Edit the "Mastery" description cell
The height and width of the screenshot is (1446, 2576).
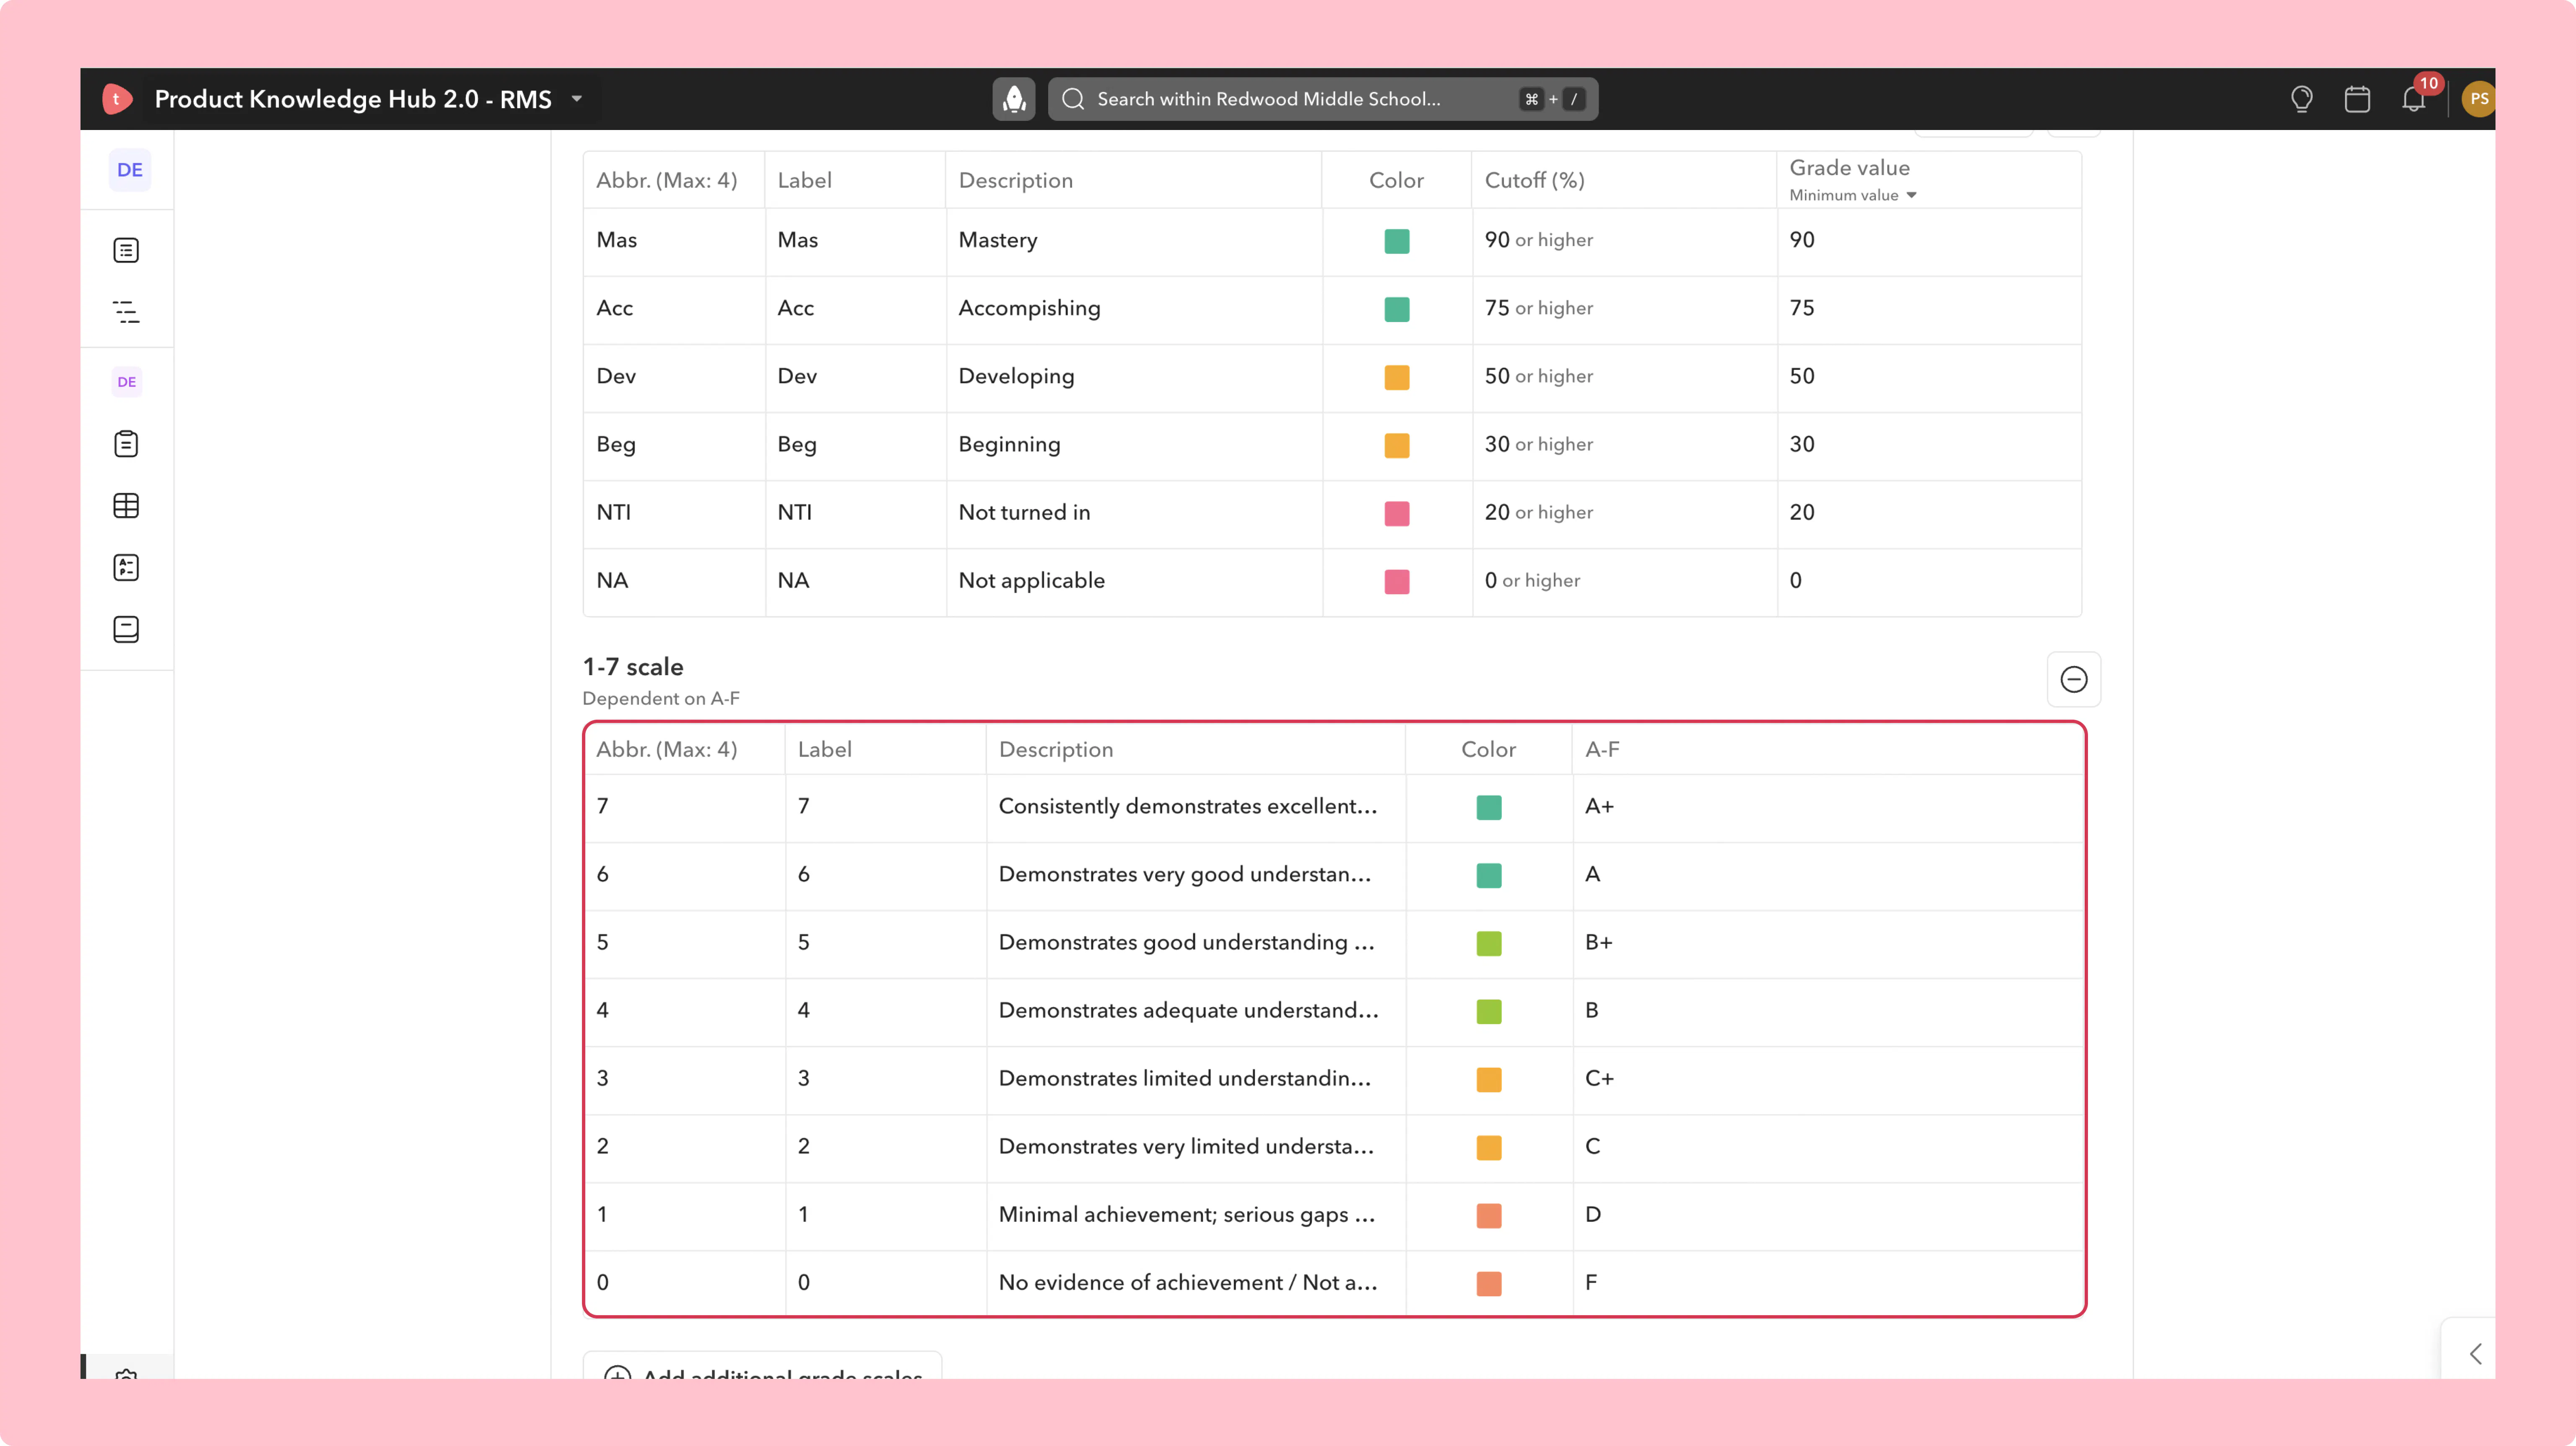1134,241
